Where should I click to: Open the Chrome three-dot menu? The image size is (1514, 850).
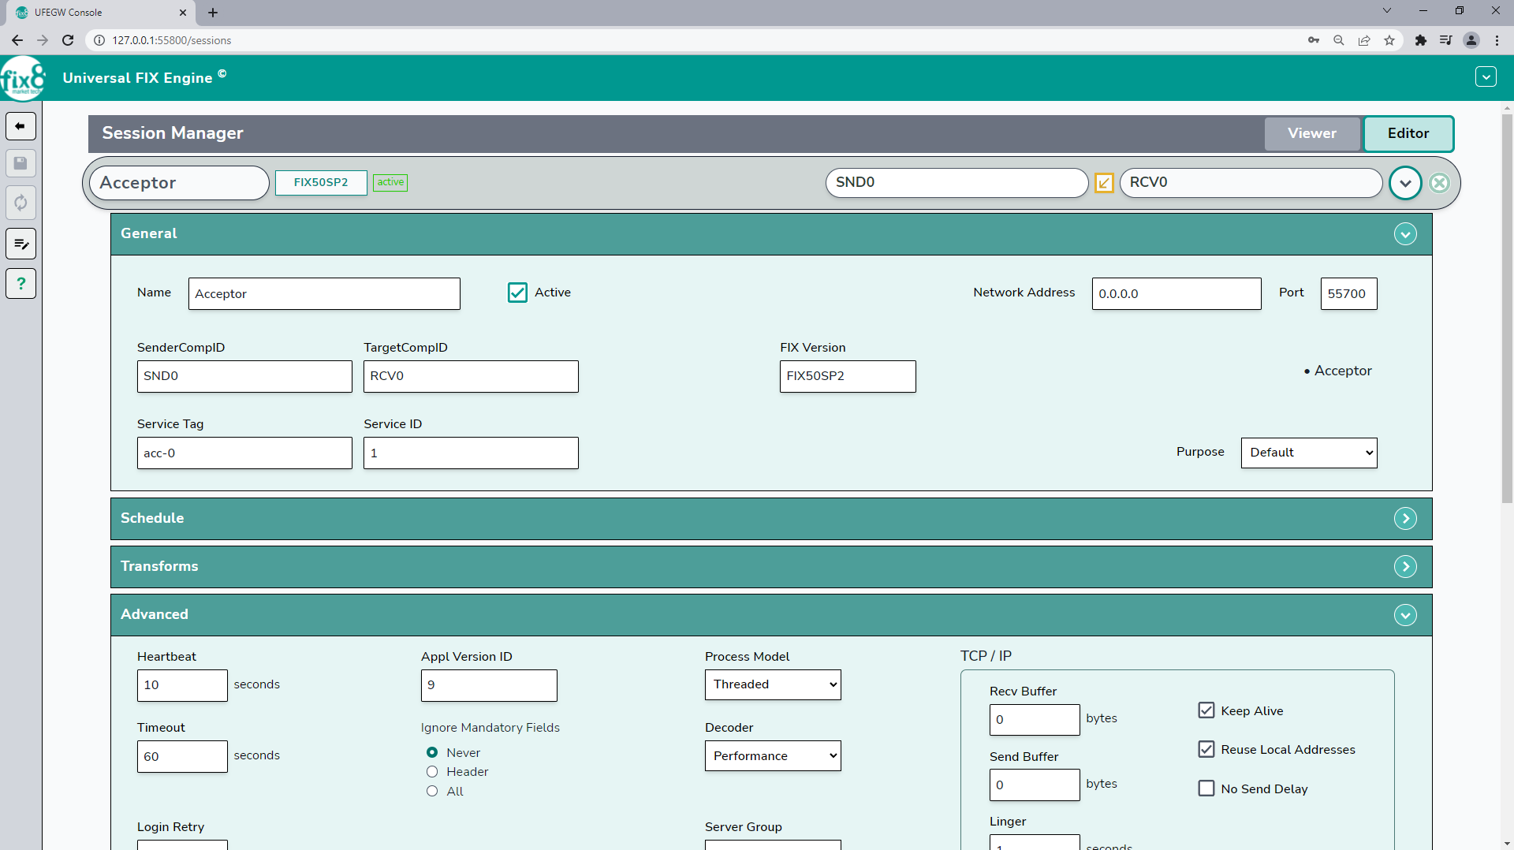[x=1497, y=40]
